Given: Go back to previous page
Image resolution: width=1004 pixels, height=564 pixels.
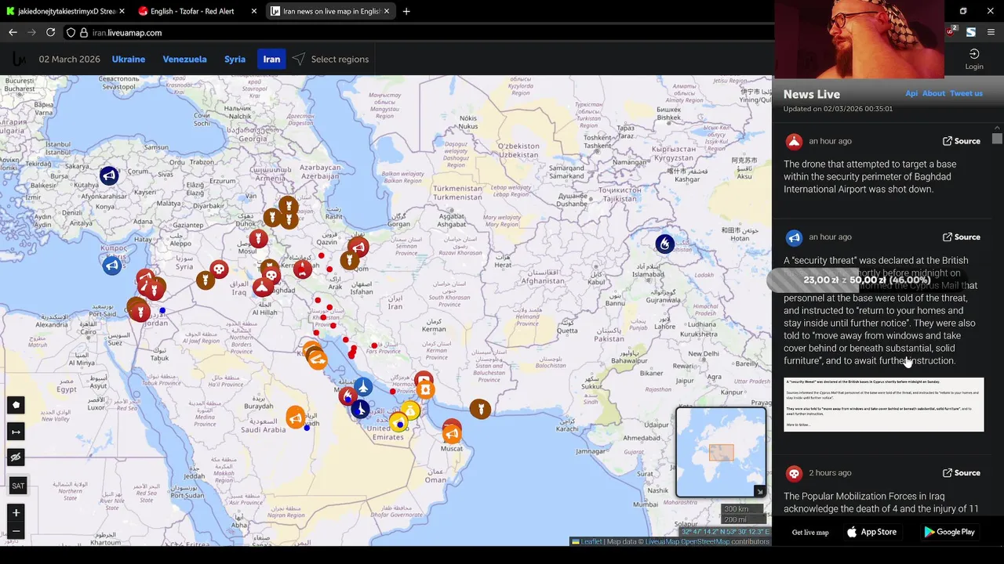Looking at the screenshot, I should 13,32.
